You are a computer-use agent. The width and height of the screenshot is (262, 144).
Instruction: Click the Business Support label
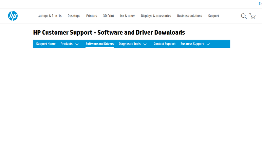[192, 44]
